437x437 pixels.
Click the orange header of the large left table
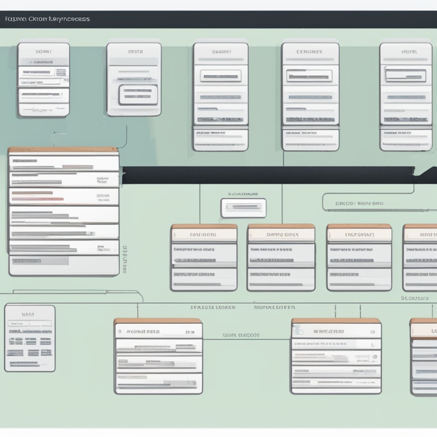point(63,151)
